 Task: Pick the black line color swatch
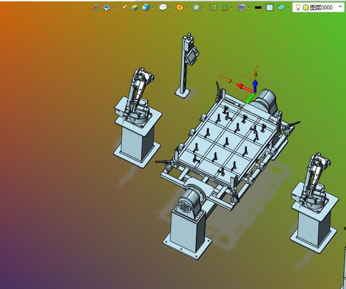(x=258, y=7)
